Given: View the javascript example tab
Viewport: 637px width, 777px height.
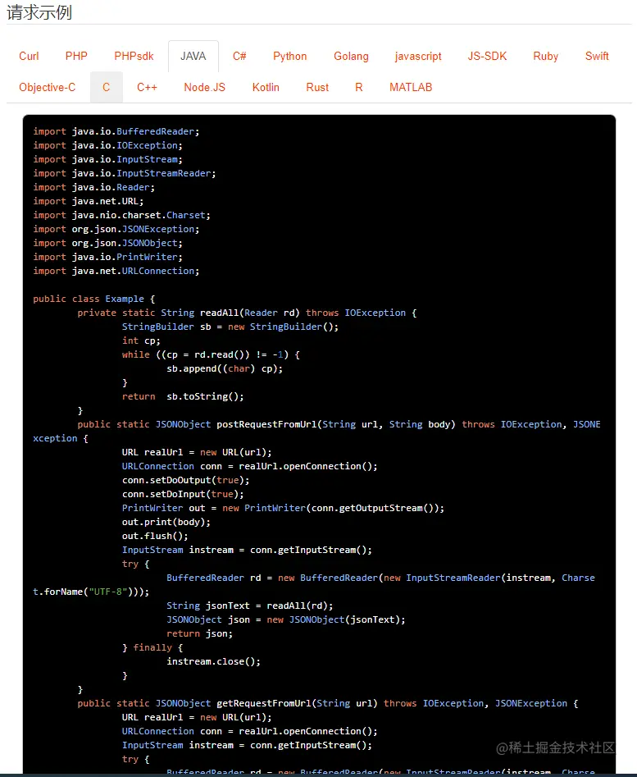Looking at the screenshot, I should pos(418,56).
